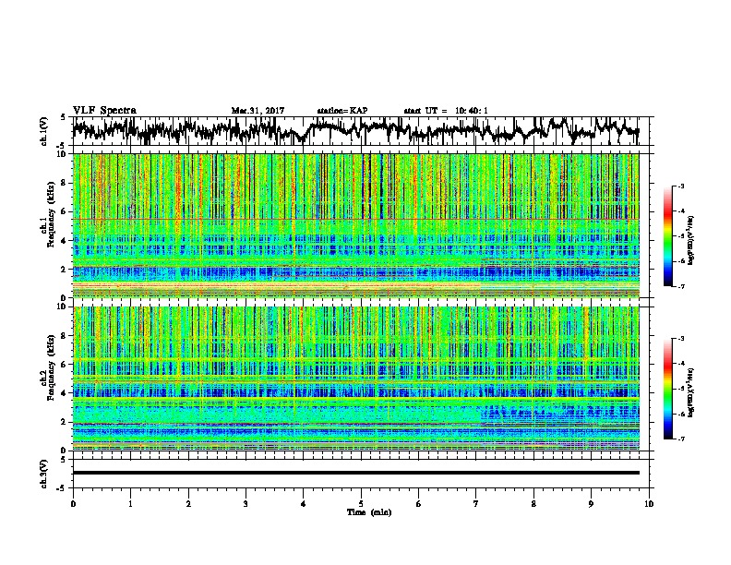Image resolution: width=731 pixels, height=565 pixels.
Task: Select the ch.2 spectrogram color scale bar
Action: (667, 389)
